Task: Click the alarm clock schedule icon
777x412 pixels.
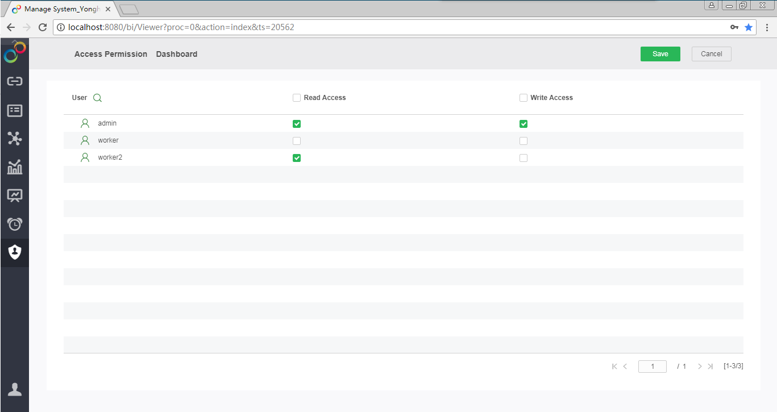Action: click(14, 224)
